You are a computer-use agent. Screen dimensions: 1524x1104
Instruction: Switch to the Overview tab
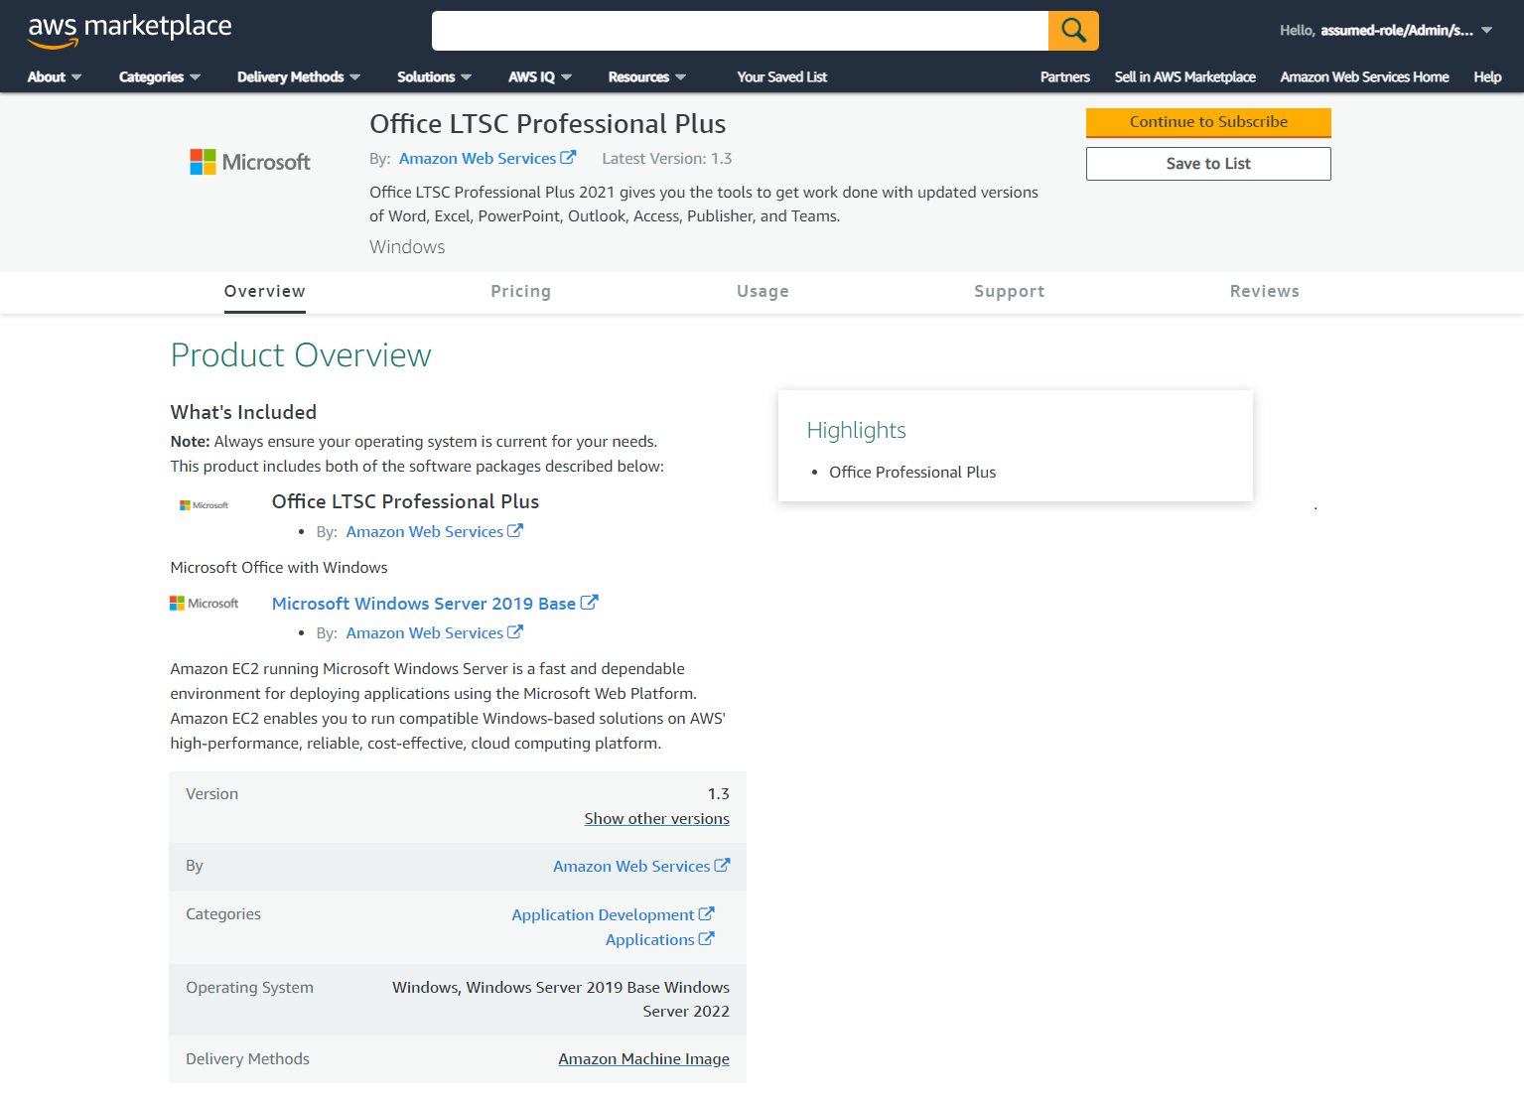(265, 291)
